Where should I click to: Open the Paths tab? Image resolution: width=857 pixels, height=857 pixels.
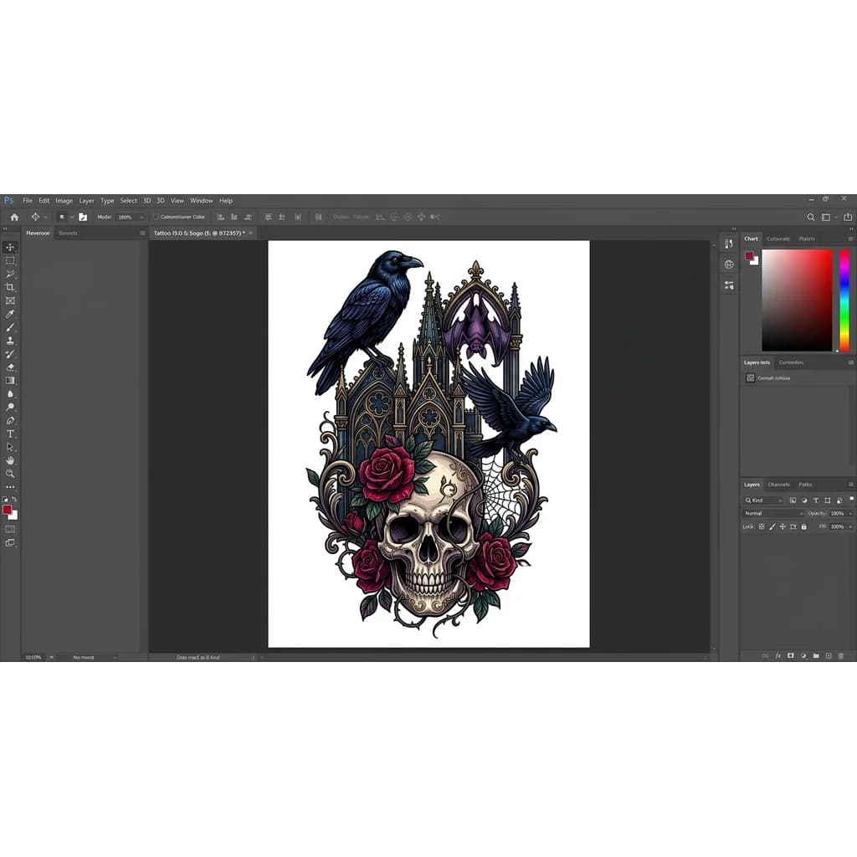point(805,485)
